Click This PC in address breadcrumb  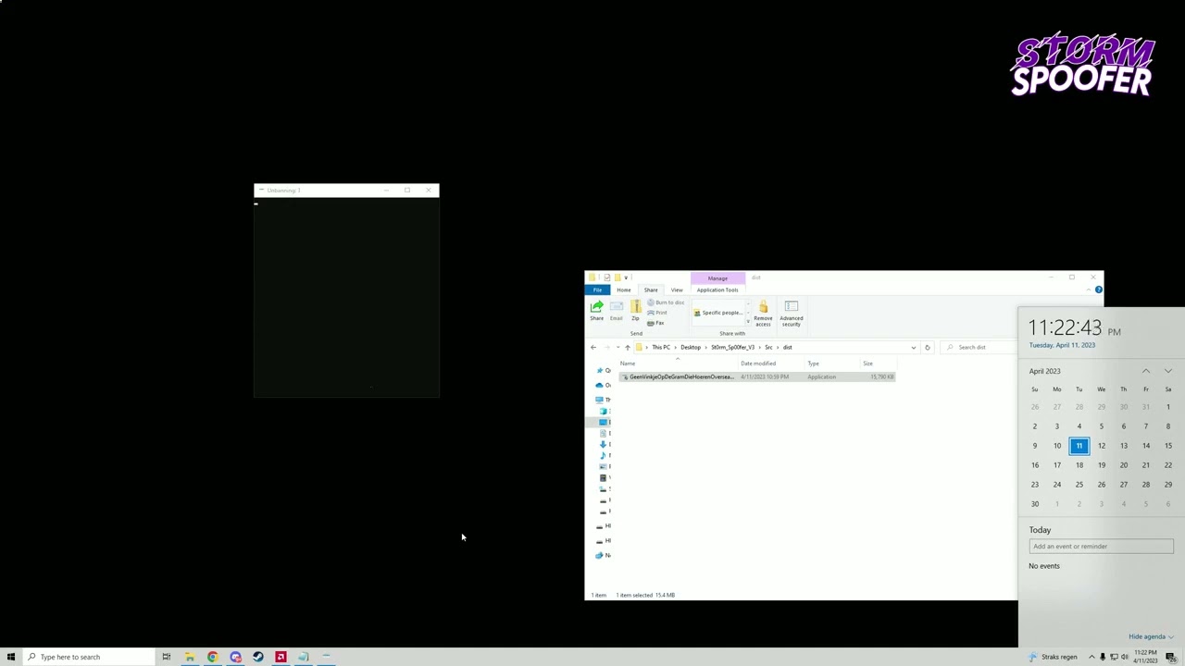pos(661,347)
